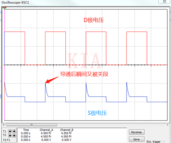171x143 pixels.
Task: Move cursor T2 left with arrow button
Action: click(x=10, y=135)
